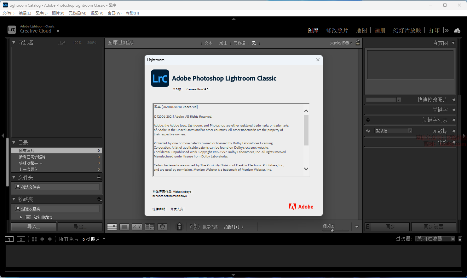Click in the 筛选文件夹 search field

58,187
